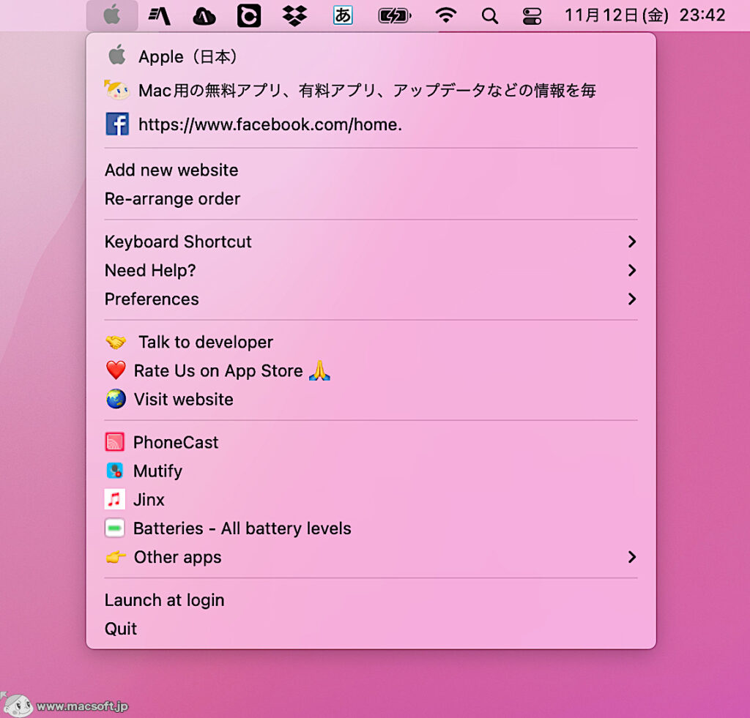The width and height of the screenshot is (750, 718).
Task: Expand the Keyboard Shortcut submenu arrow
Action: [x=632, y=242]
